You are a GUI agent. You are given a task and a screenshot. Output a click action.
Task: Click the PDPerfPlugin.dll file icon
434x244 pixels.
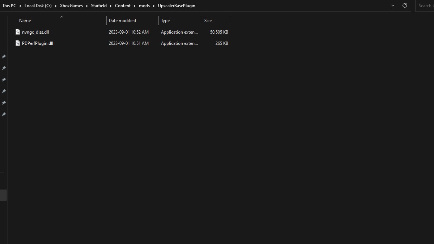18,43
